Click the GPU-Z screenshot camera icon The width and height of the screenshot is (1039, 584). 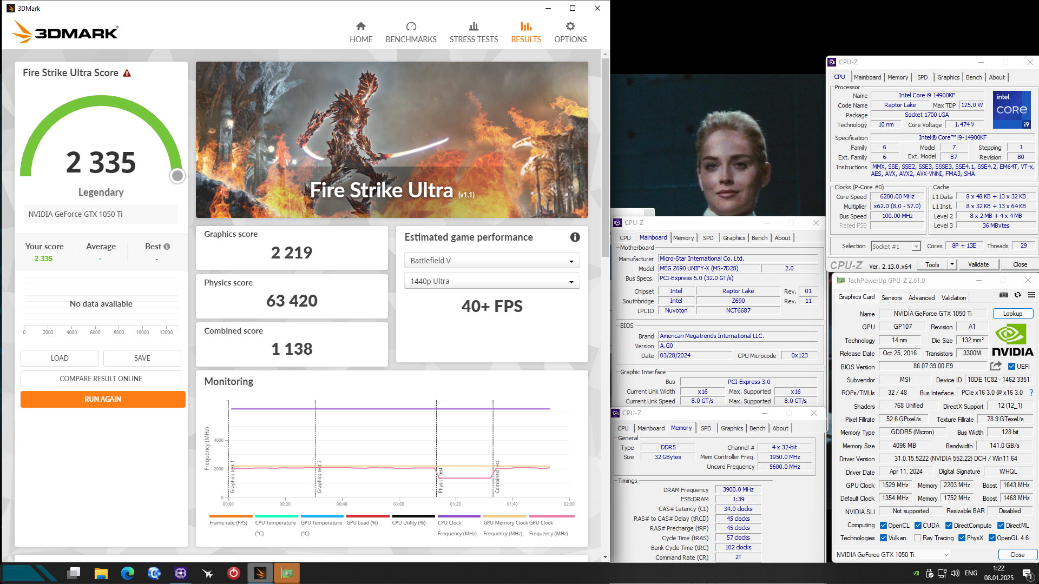point(1004,295)
